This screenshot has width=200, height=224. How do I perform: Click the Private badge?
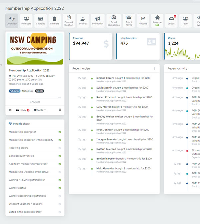click(x=39, y=91)
